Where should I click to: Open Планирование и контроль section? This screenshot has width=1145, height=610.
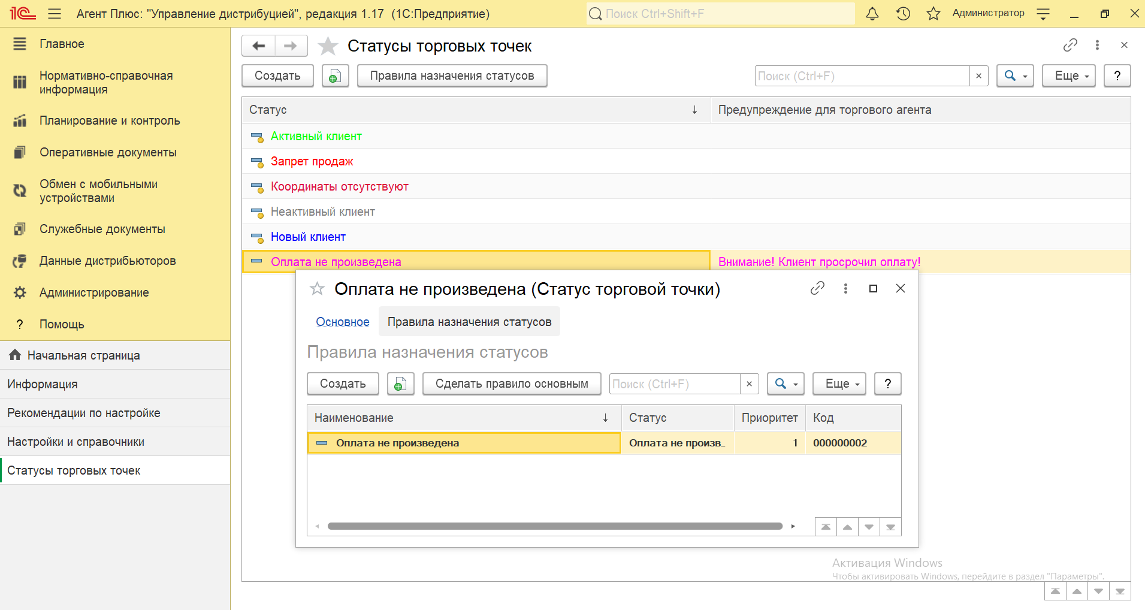click(115, 120)
